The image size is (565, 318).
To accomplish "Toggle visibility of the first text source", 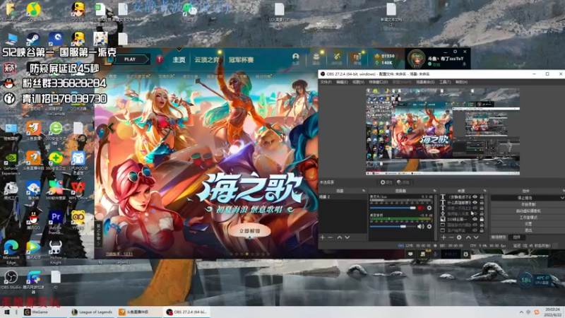I will 475,197.
